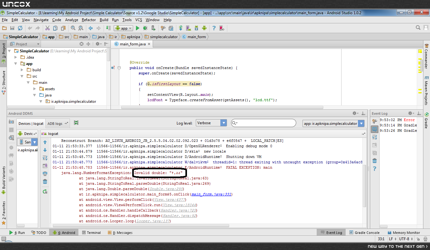Open the run configuration 'app' dropdown
This screenshot has height=250, width=430.
point(124,28)
